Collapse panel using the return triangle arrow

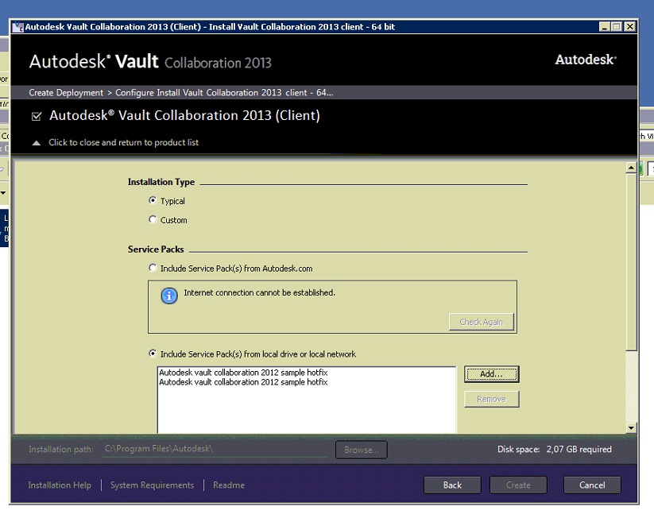coord(37,143)
